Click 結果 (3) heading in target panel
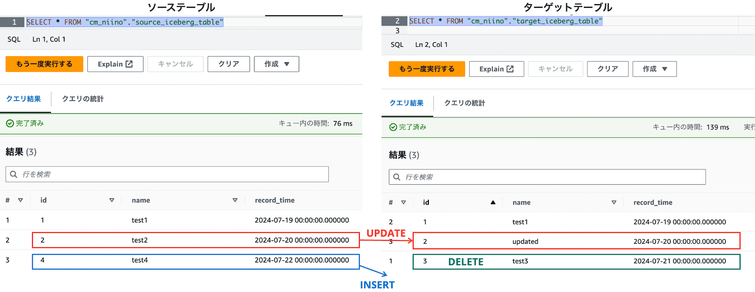Viewport: 755px width, 292px height. tap(404, 155)
